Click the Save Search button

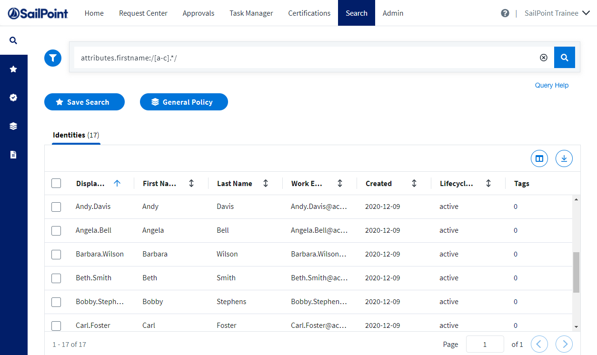[84, 101]
